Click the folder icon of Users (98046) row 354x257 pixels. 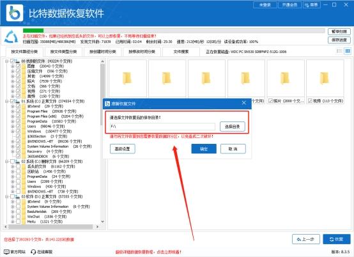(24, 127)
